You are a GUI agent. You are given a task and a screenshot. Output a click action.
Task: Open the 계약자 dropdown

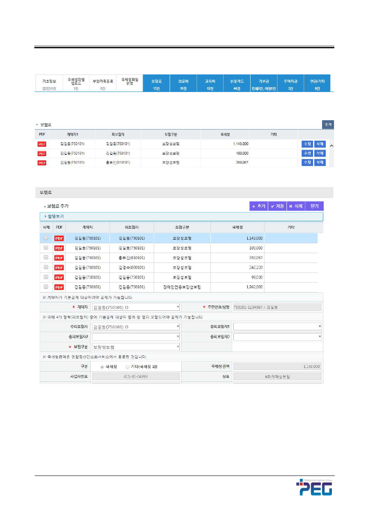coord(135,307)
